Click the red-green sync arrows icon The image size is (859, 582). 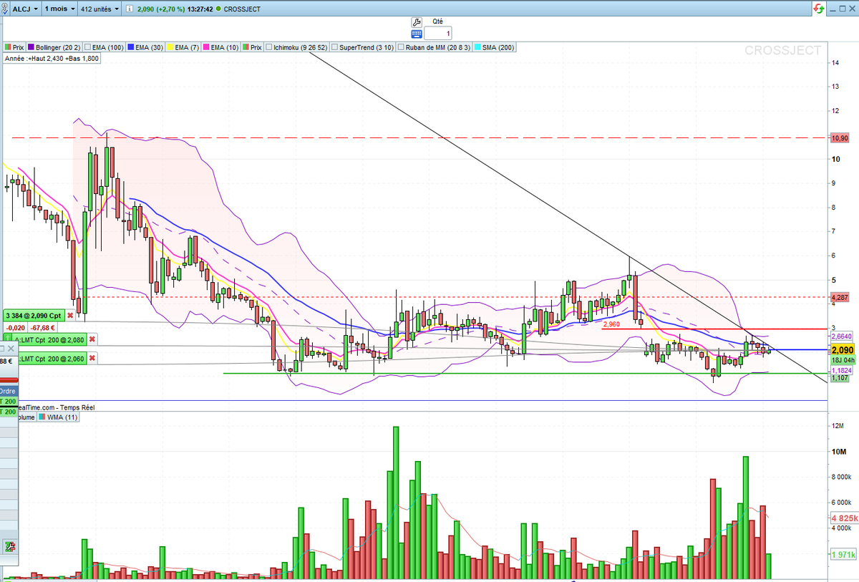818,8
